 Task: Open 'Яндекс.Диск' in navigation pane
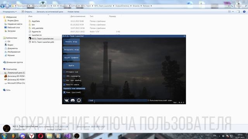pos(13,20)
